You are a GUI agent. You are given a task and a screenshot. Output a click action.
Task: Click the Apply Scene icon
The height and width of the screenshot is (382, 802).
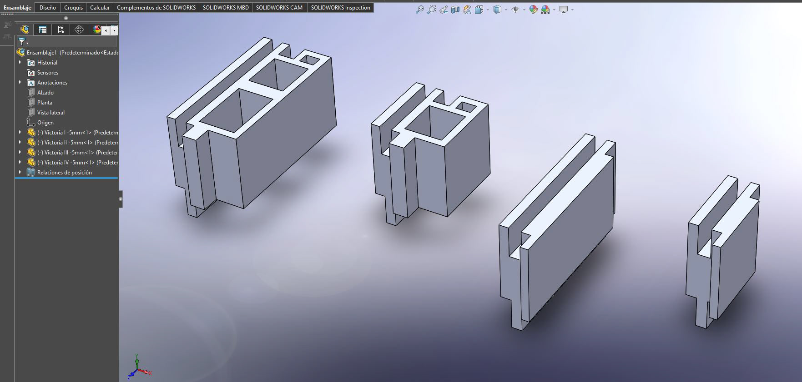point(545,10)
